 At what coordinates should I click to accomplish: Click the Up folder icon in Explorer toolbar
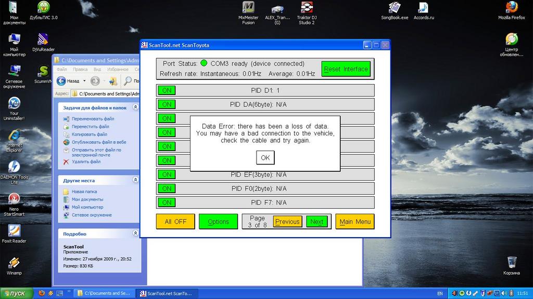(x=113, y=81)
